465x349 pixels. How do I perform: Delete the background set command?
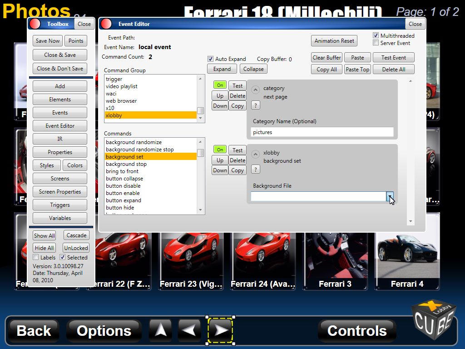237,160
